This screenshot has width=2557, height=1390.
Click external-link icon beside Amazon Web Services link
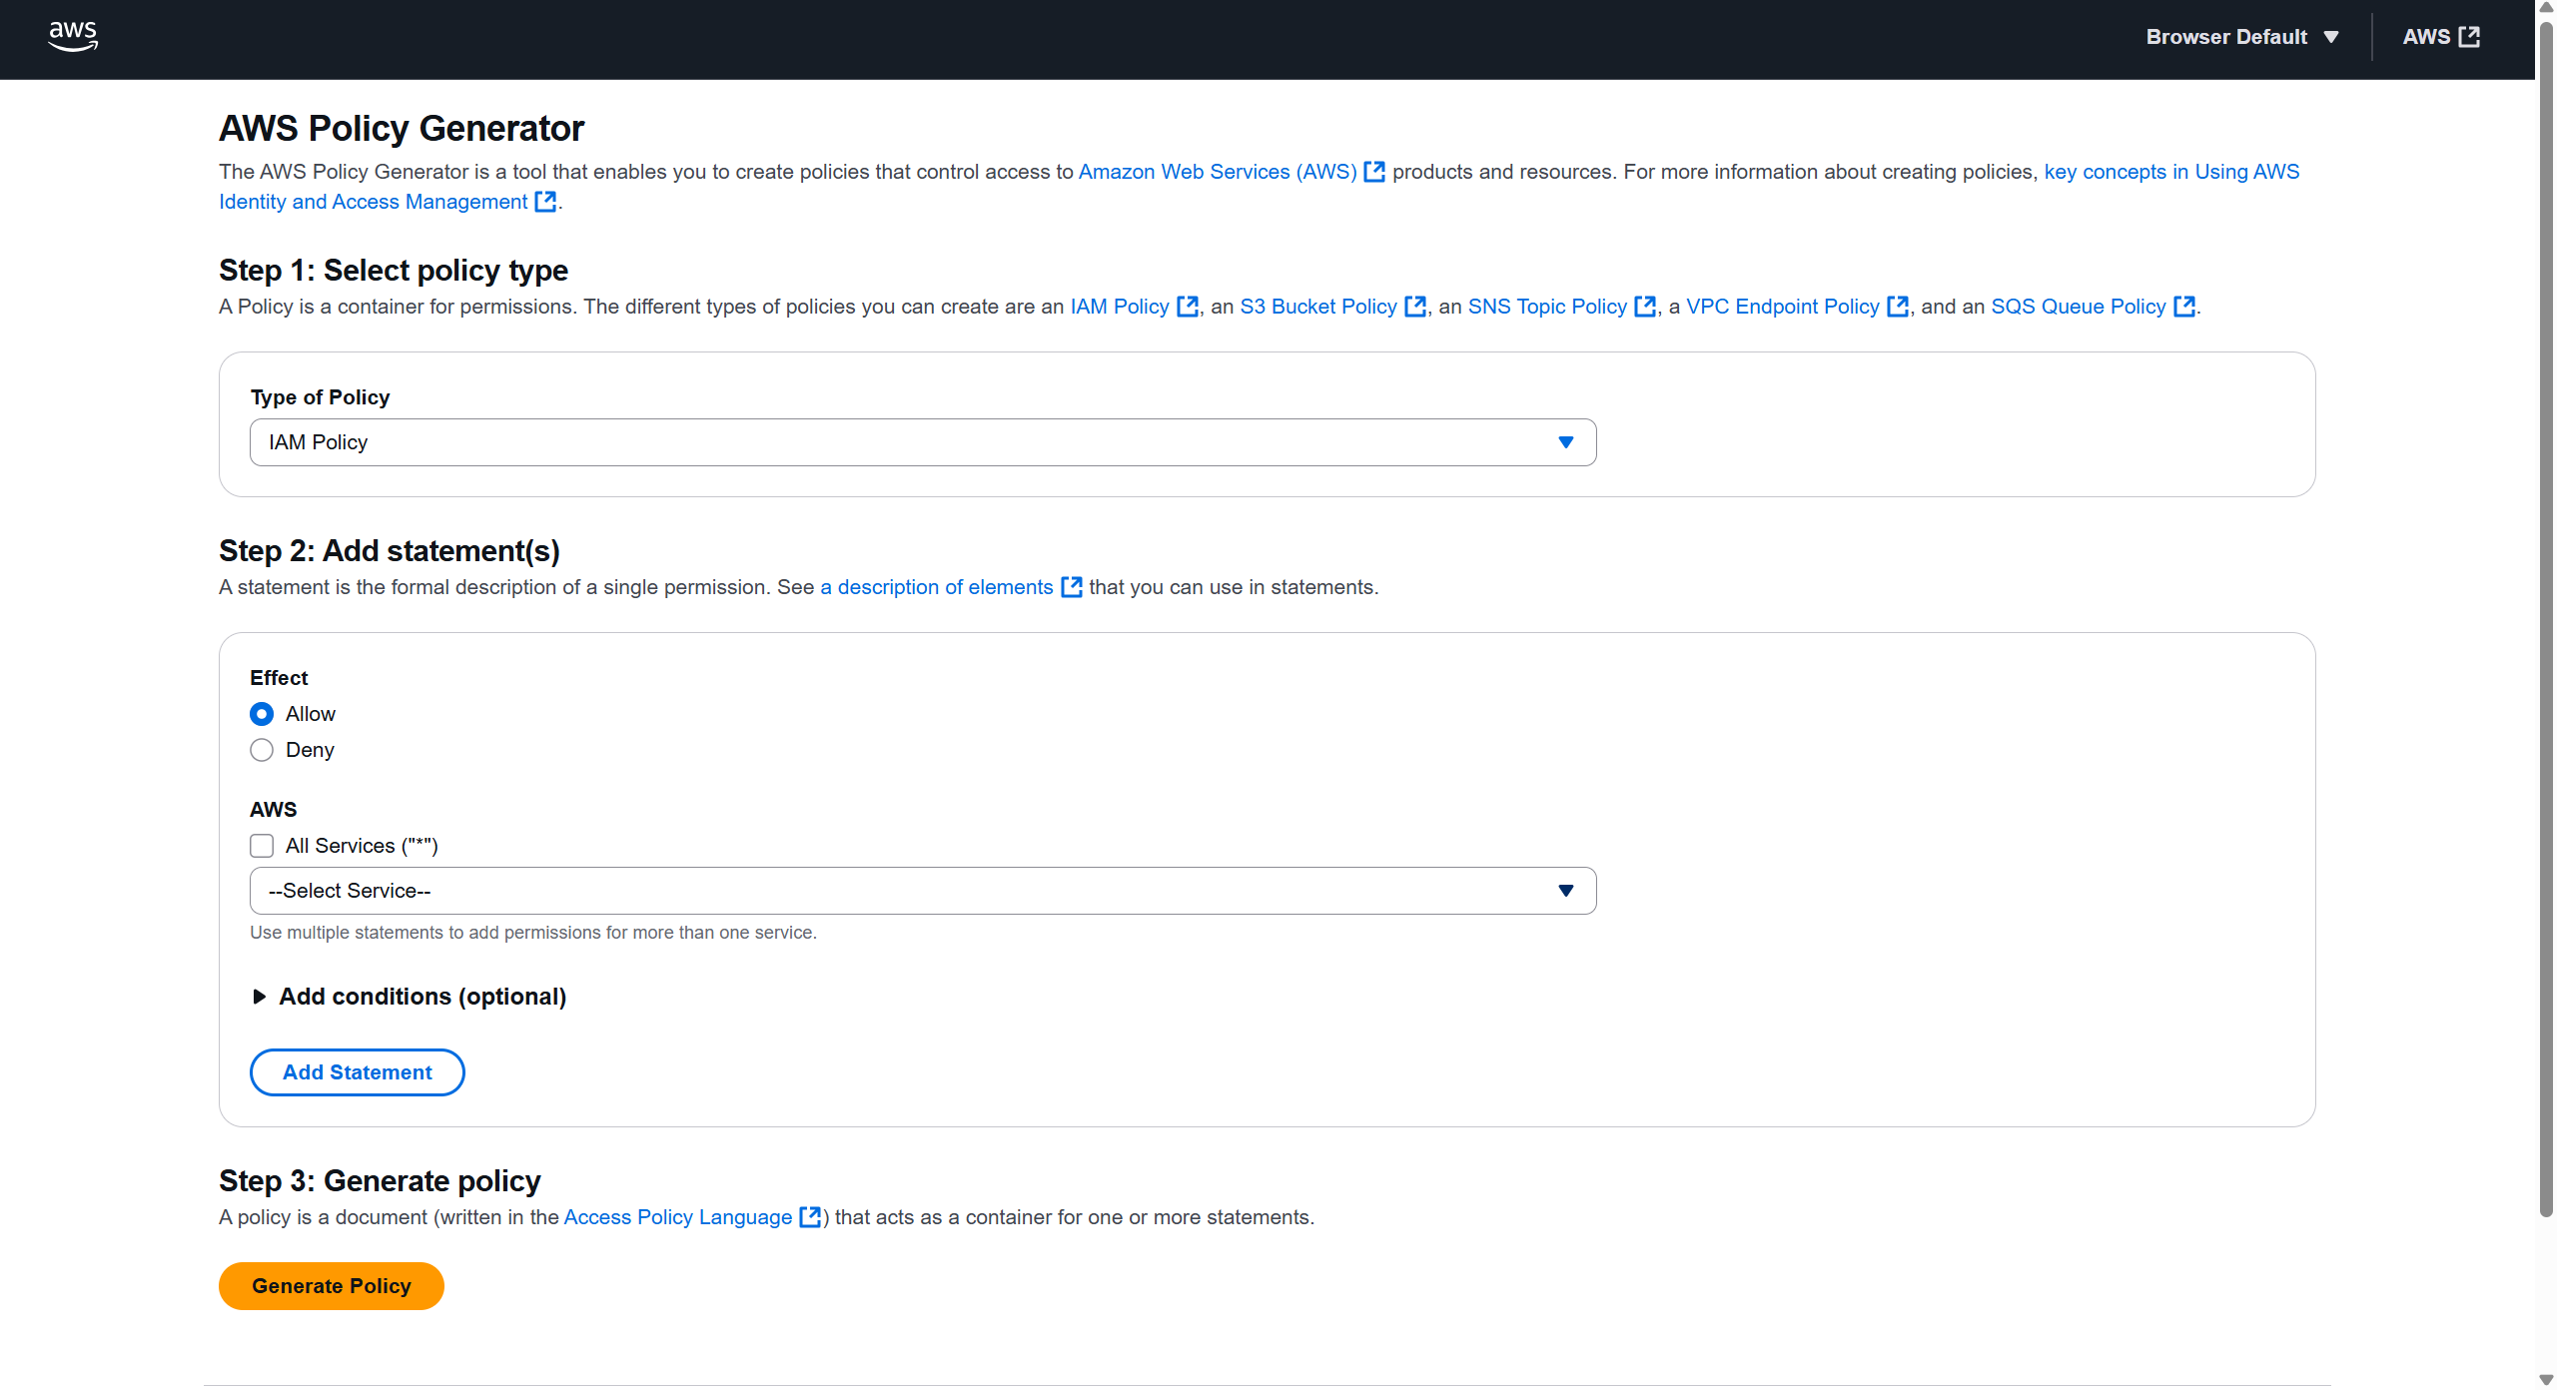coord(1374,172)
